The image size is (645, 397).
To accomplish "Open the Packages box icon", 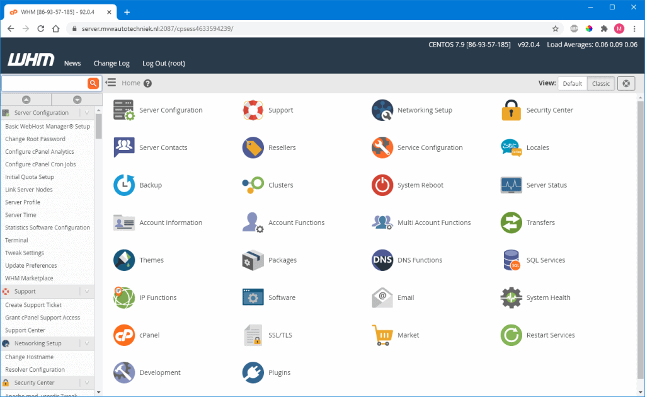I will pos(253,260).
